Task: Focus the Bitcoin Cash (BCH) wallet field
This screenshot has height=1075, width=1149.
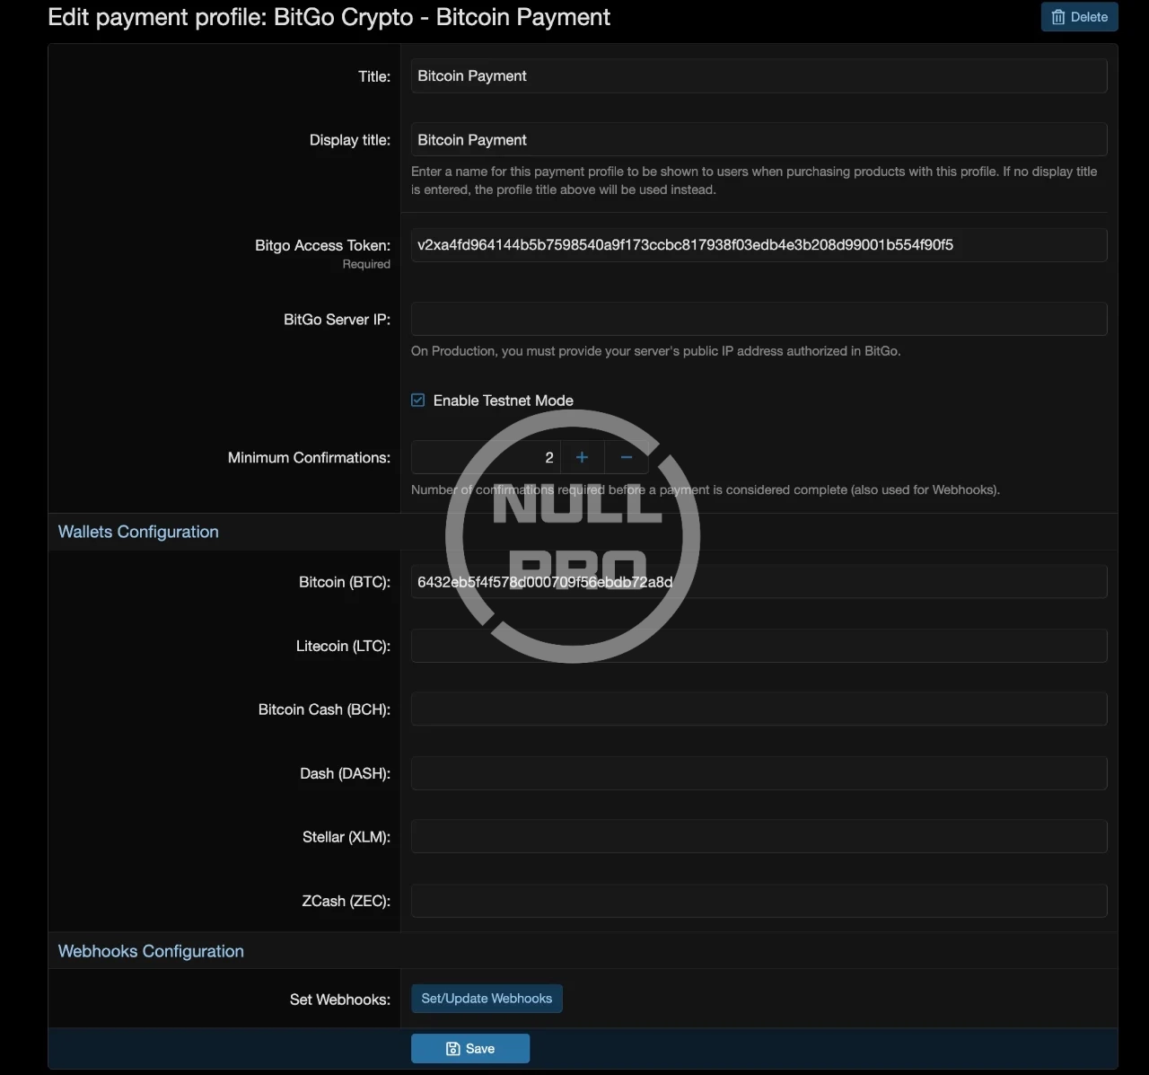Action: pyautogui.click(x=759, y=709)
